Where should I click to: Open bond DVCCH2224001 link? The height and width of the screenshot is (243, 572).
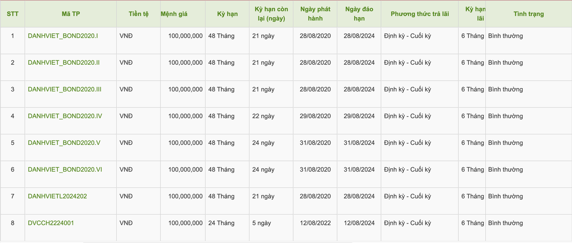[x=51, y=223]
